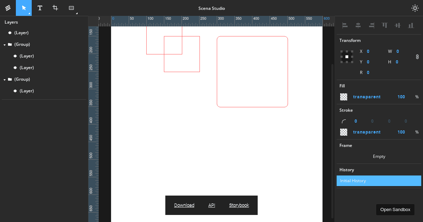Center selection horizontally
Viewport: 423px width, 222px height.
358,25
